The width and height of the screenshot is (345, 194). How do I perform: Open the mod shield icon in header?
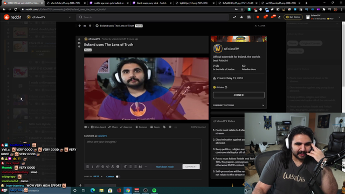click(258, 17)
